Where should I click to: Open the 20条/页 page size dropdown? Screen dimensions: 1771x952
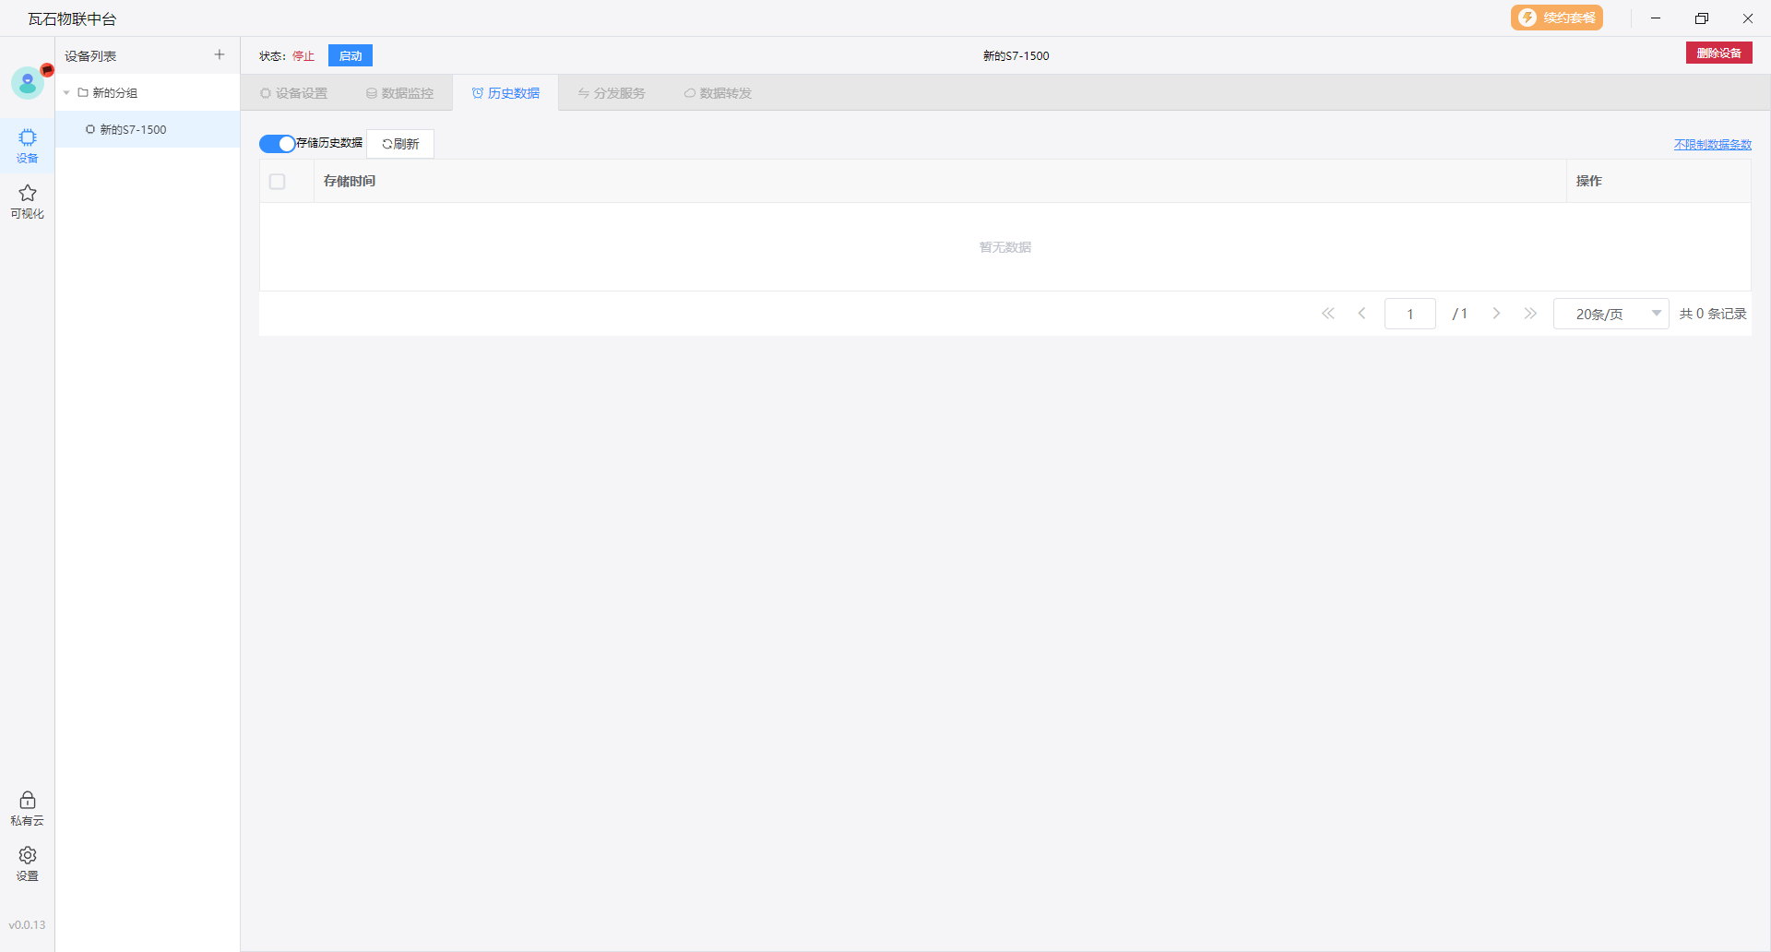(1611, 314)
